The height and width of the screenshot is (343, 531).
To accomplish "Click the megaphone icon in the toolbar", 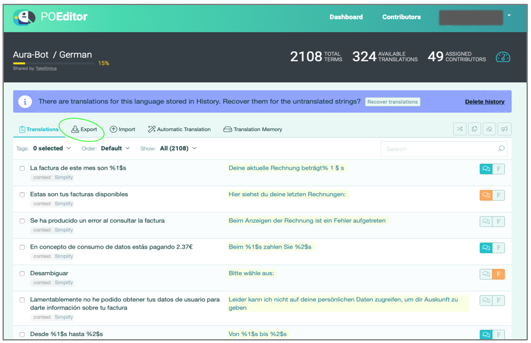I will [x=504, y=129].
